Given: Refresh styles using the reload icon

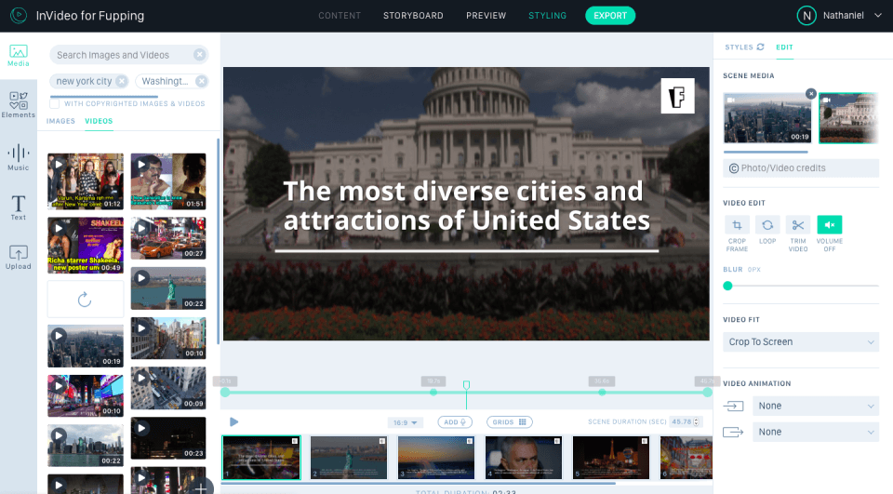Looking at the screenshot, I should (760, 47).
